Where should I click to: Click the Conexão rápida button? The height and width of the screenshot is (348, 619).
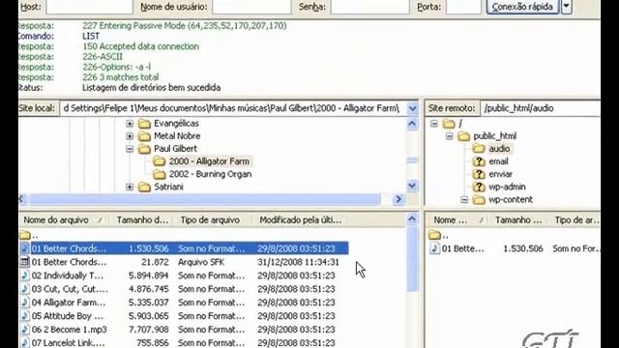522,7
